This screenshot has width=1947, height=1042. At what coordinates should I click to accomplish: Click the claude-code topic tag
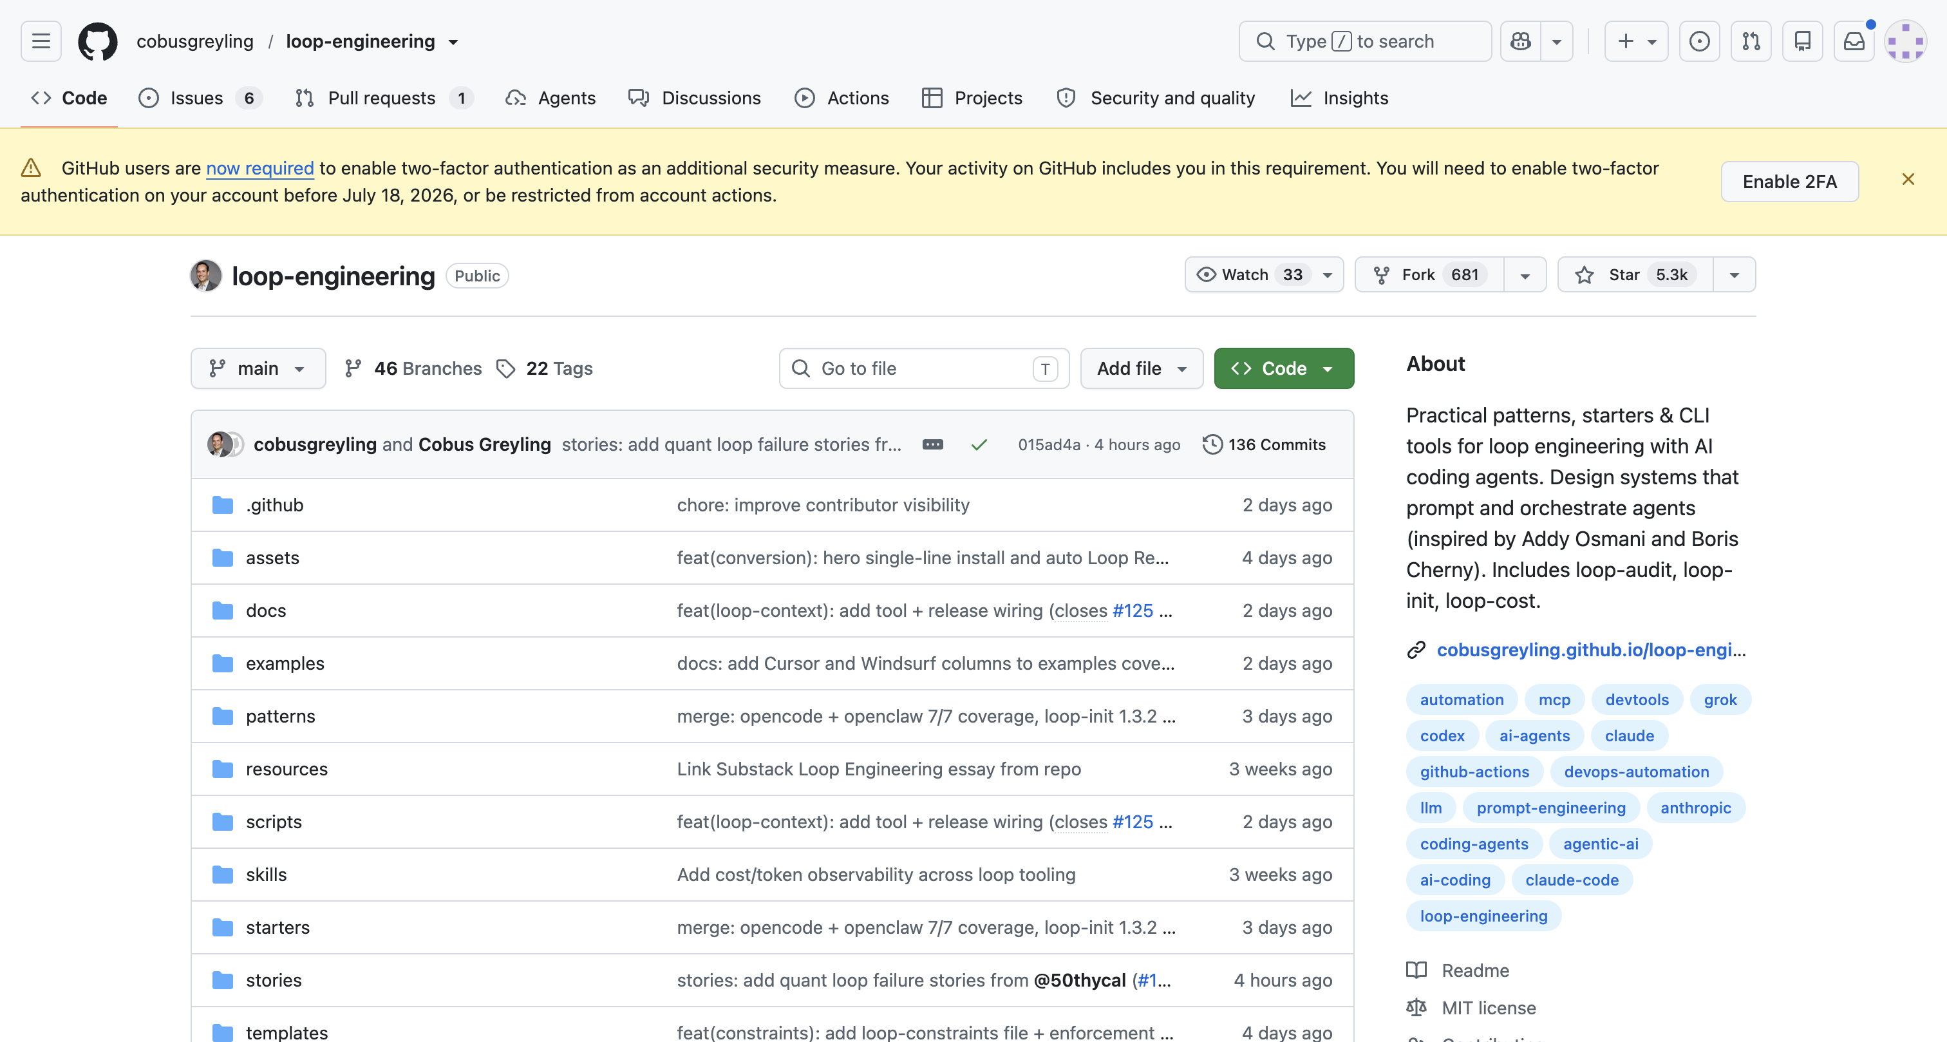[1572, 880]
